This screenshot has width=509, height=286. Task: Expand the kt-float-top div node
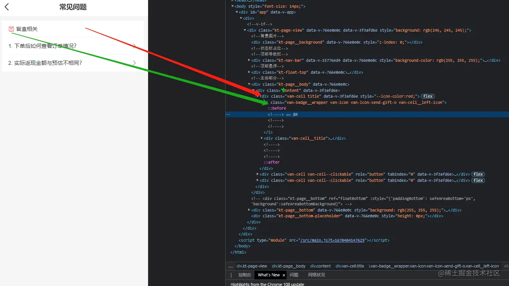pyautogui.click(x=249, y=72)
